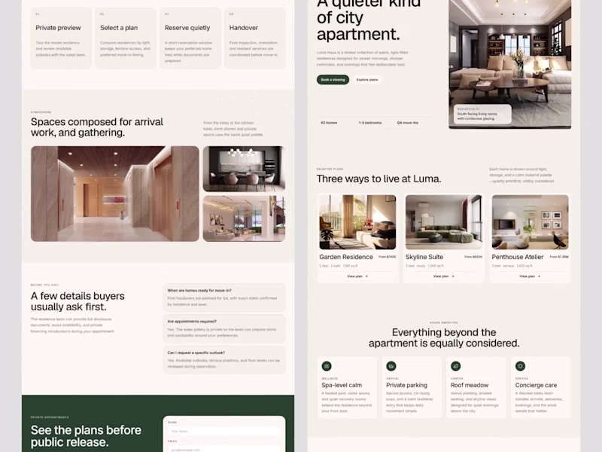The image size is (602, 452).
Task: Expand 'Can I request a specific outlook?' question
Action: pyautogui.click(x=224, y=360)
